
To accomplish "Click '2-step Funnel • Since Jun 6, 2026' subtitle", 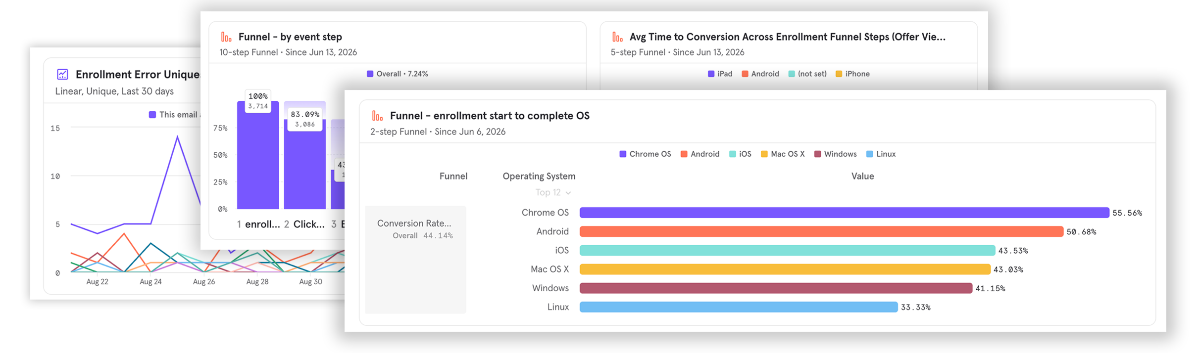I will 438,132.
